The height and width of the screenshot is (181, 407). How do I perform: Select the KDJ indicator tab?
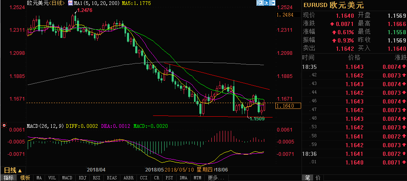[x=82, y=178]
